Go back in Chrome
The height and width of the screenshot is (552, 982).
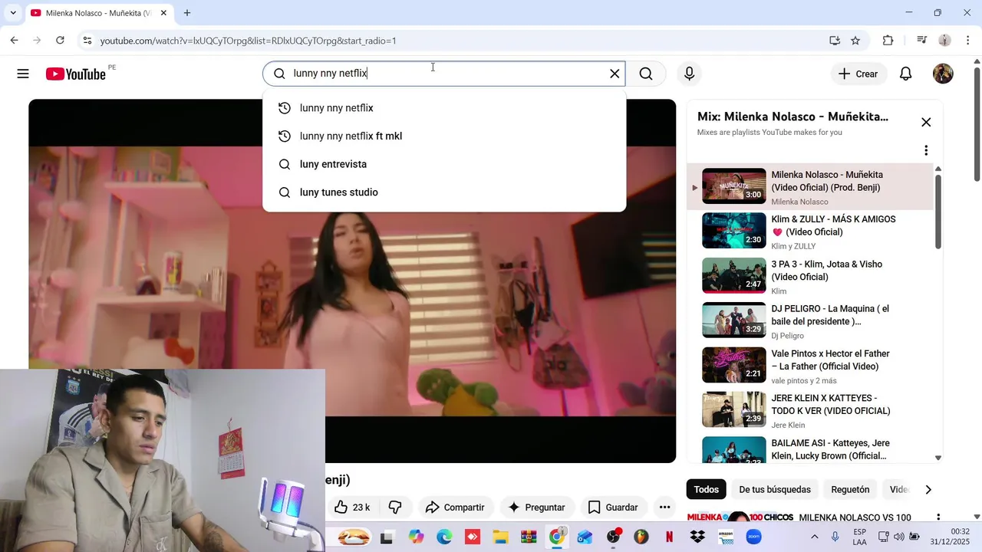click(14, 41)
